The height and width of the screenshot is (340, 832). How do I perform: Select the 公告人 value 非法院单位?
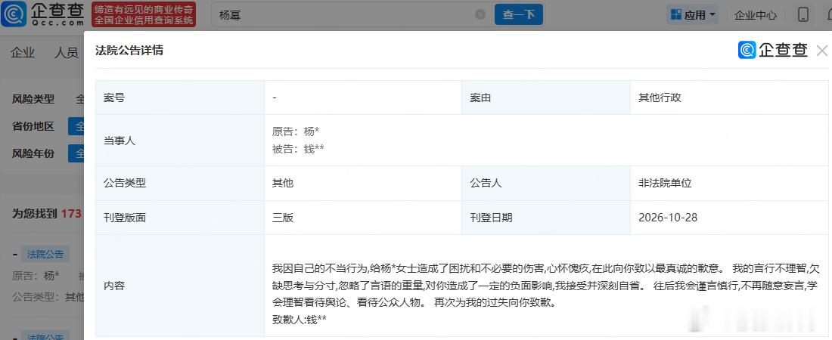(x=665, y=184)
